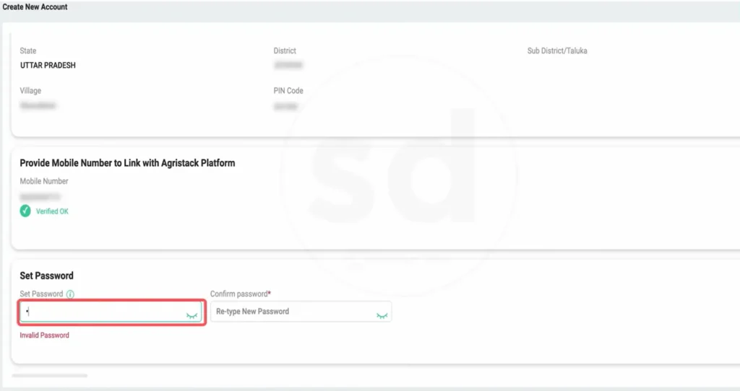740x391 pixels.
Task: Click the Sub District/Taluka label
Action: pyautogui.click(x=557, y=51)
